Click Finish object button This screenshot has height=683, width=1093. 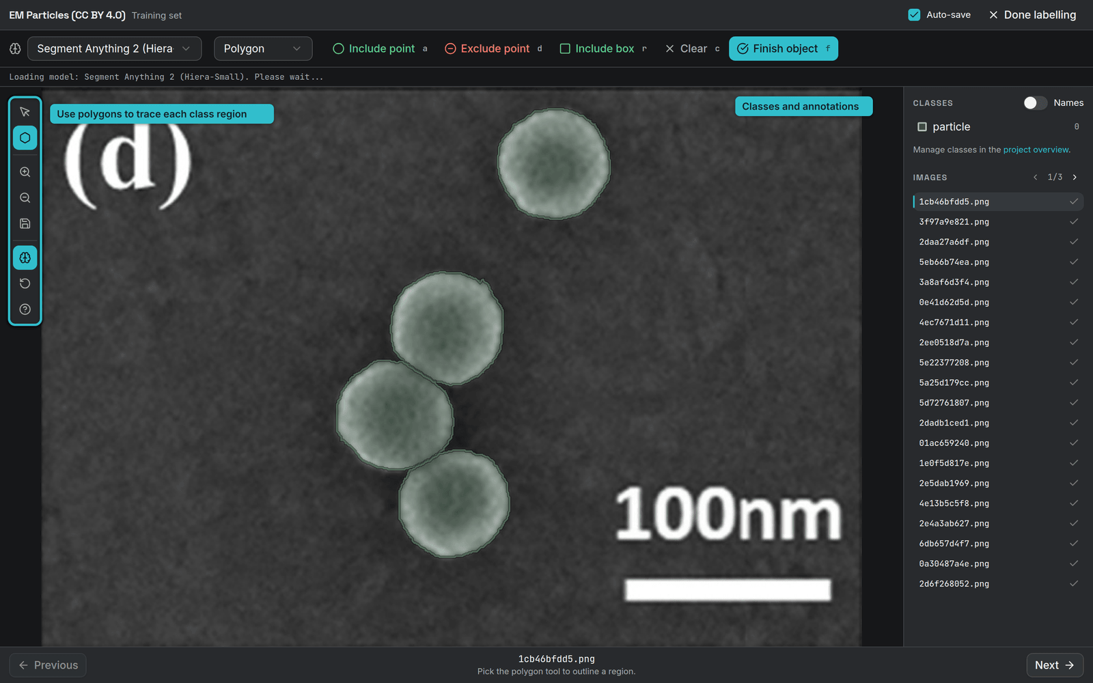pyautogui.click(x=784, y=48)
